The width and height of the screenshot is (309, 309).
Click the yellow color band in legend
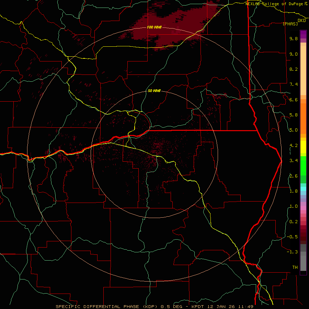point(303,147)
